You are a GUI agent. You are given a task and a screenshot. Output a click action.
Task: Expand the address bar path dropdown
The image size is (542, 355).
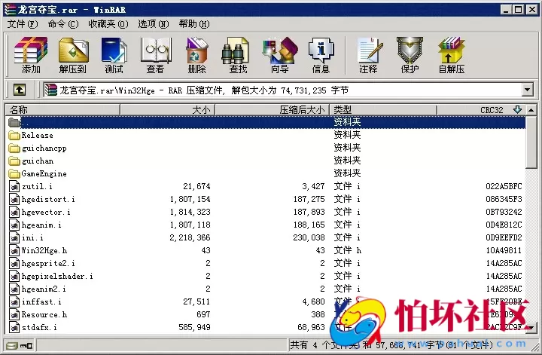coord(527,90)
